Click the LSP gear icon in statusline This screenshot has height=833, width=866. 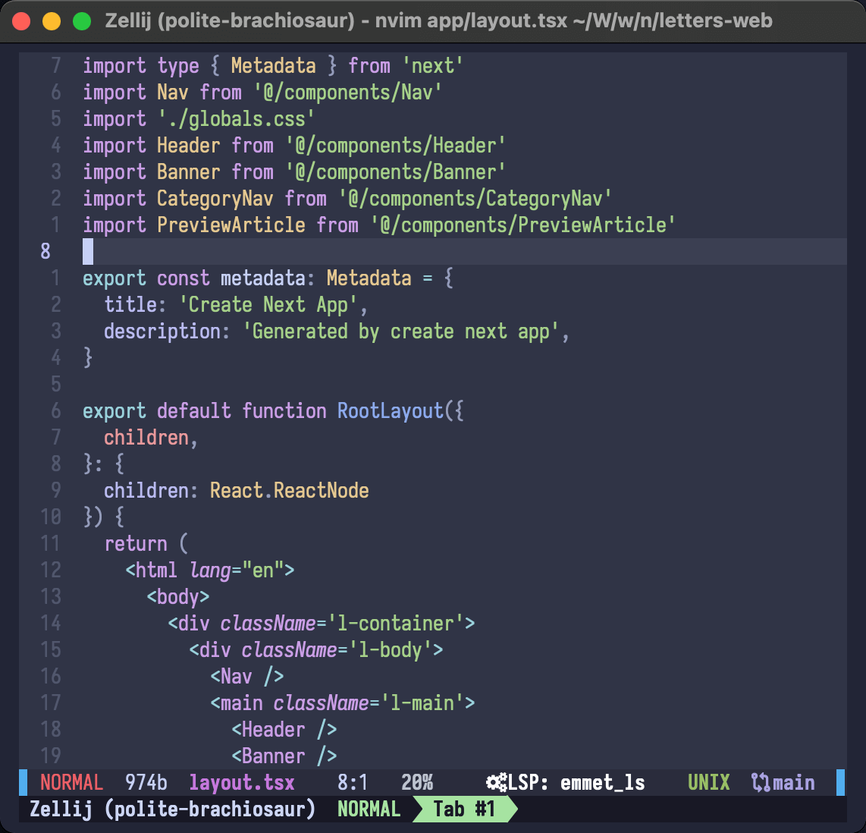(497, 783)
